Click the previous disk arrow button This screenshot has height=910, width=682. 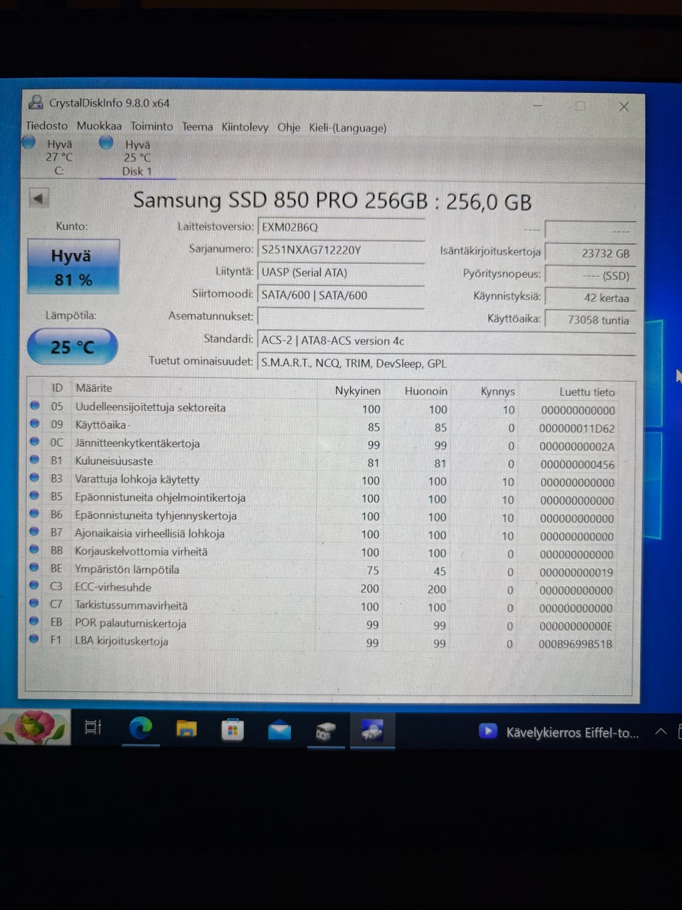[38, 198]
